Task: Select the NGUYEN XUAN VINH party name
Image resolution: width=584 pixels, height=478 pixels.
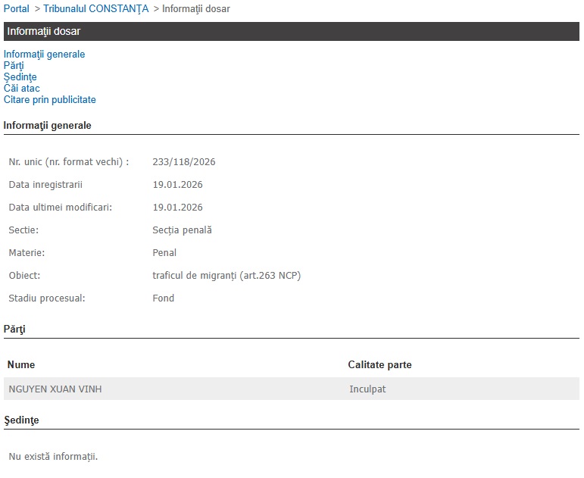Action: pos(55,389)
